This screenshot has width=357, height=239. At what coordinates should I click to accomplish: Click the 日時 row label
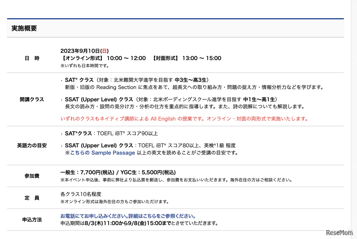tap(32, 58)
